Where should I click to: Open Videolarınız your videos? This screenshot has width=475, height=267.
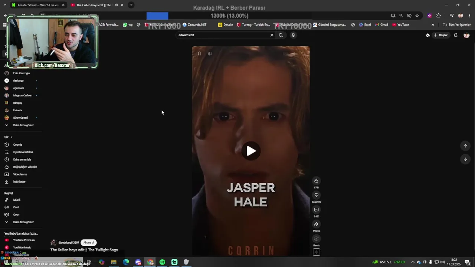20,174
